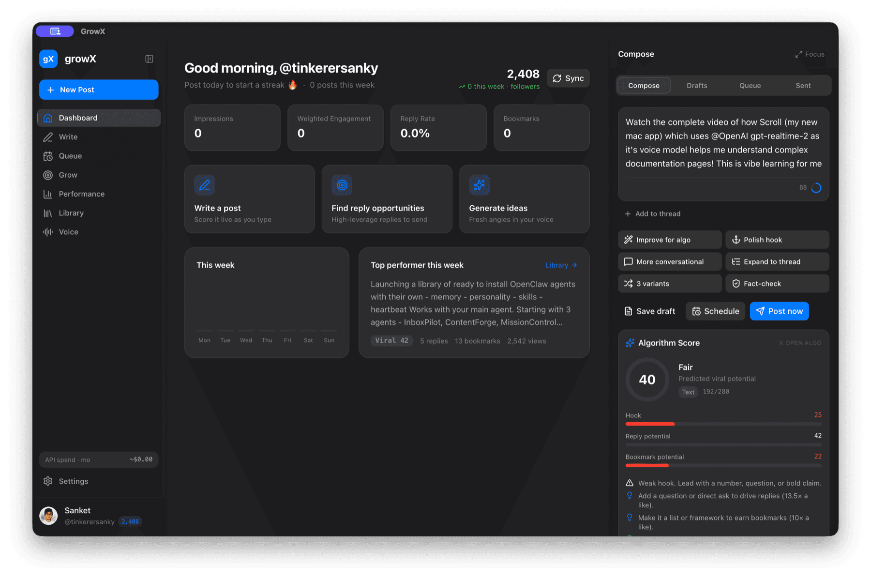871x579 pixels.
Task: Save the post as draft
Action: click(650, 311)
